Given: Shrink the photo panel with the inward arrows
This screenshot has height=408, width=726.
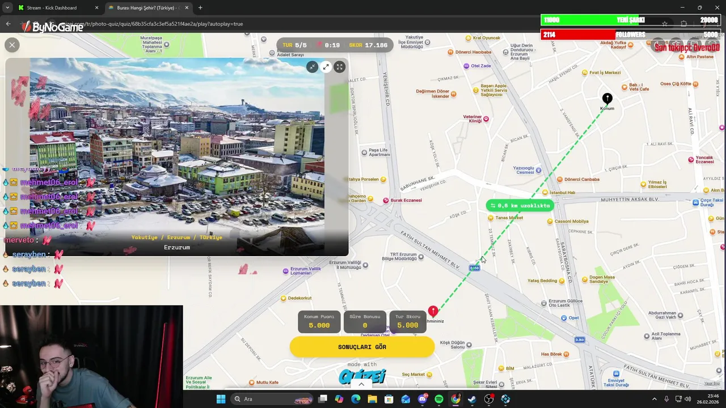Looking at the screenshot, I should [312, 67].
